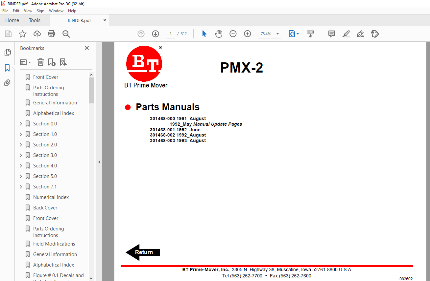430x281 pixels.
Task: Close the BINDER.pdf tab
Action: (x=105, y=20)
